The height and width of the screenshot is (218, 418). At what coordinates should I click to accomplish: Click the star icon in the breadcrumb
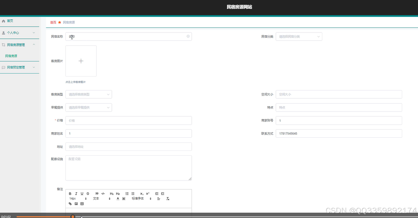point(60,22)
